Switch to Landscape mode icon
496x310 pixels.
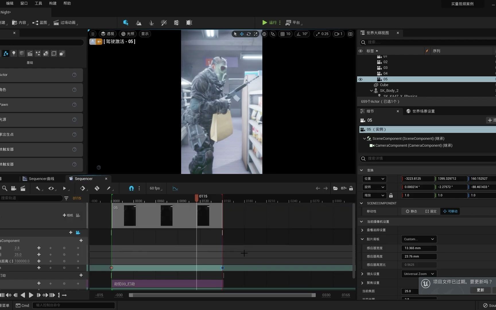pos(139,23)
